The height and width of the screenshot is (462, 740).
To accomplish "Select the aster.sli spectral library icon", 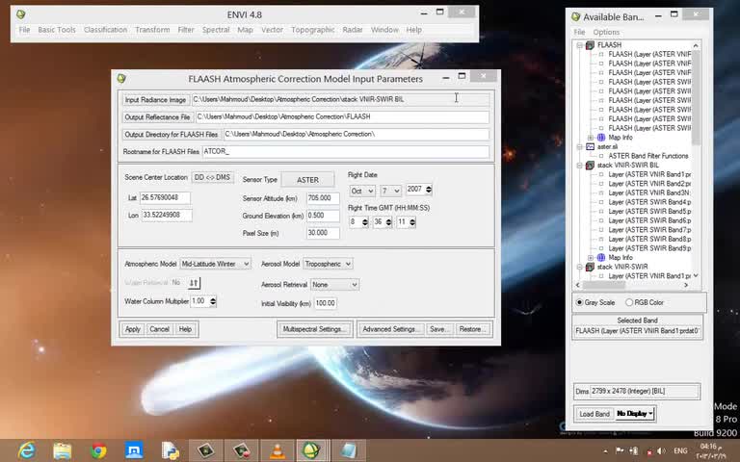I will 590,146.
